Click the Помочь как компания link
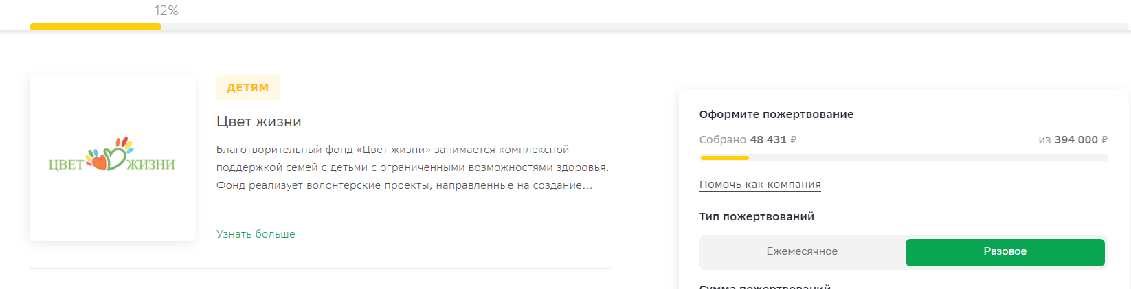Viewport: 1131px width, 289px height. coord(760,185)
